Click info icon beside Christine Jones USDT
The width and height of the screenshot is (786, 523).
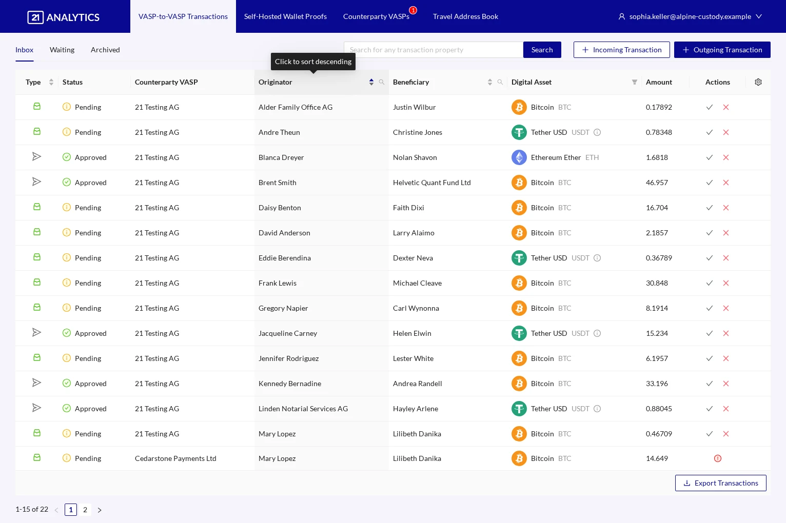pos(597,132)
